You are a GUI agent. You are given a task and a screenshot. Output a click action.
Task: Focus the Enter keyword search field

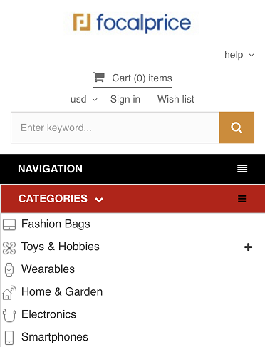[115, 128]
